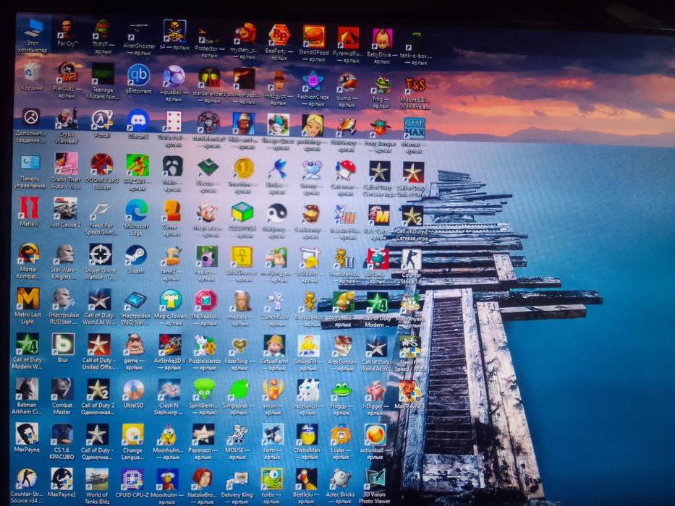Open the Metro Last Light icon
675x506 pixels.
pyautogui.click(x=28, y=299)
